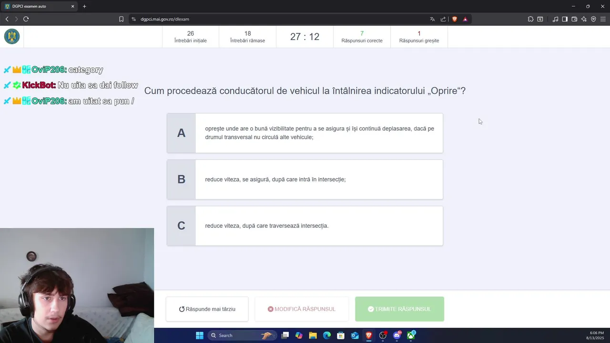Open the Brave Shields lion icon
Image resolution: width=610 pixels, height=343 pixels.
click(x=455, y=19)
